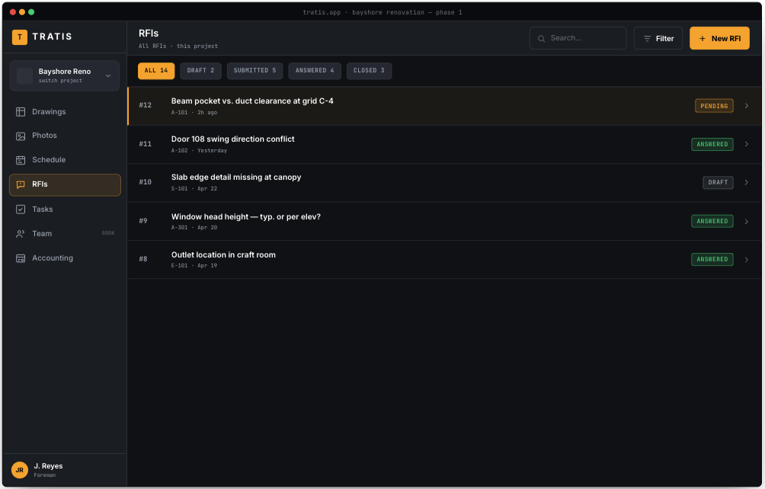Screen dimensions: 765x489
Task: Click the 'switch project' label
Action: coord(60,81)
